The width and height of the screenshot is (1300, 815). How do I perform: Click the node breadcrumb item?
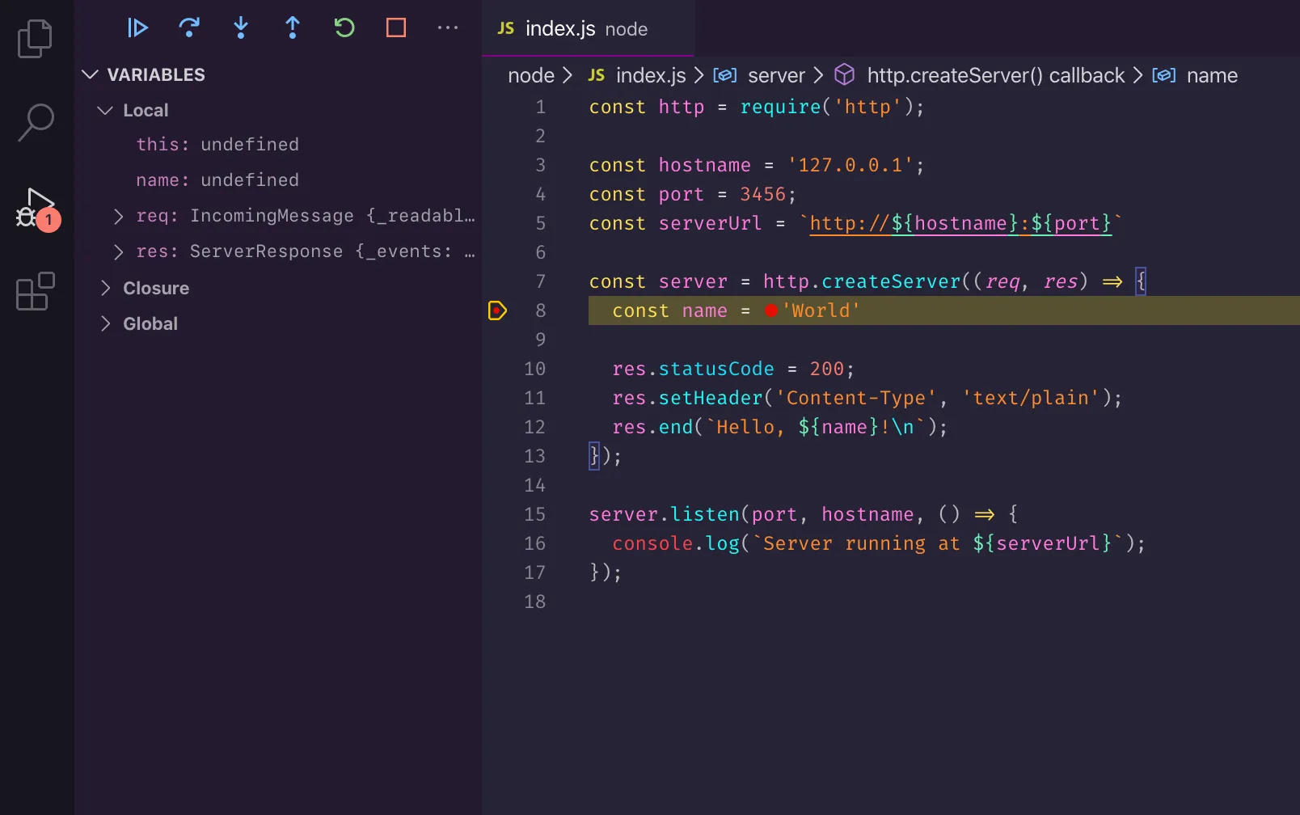click(x=531, y=76)
